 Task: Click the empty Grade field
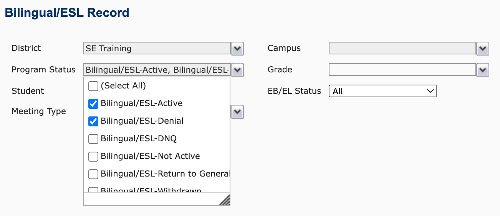402,70
